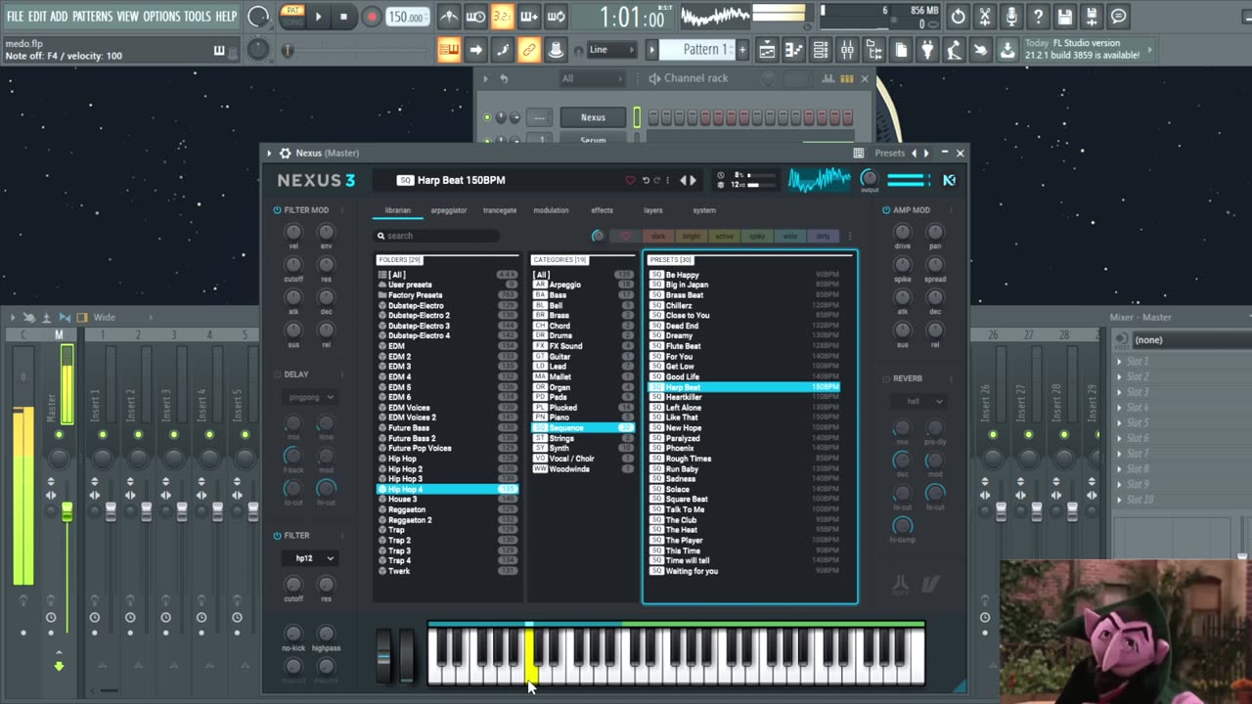Toggle the link chain icon in toolbar

pyautogui.click(x=528, y=50)
